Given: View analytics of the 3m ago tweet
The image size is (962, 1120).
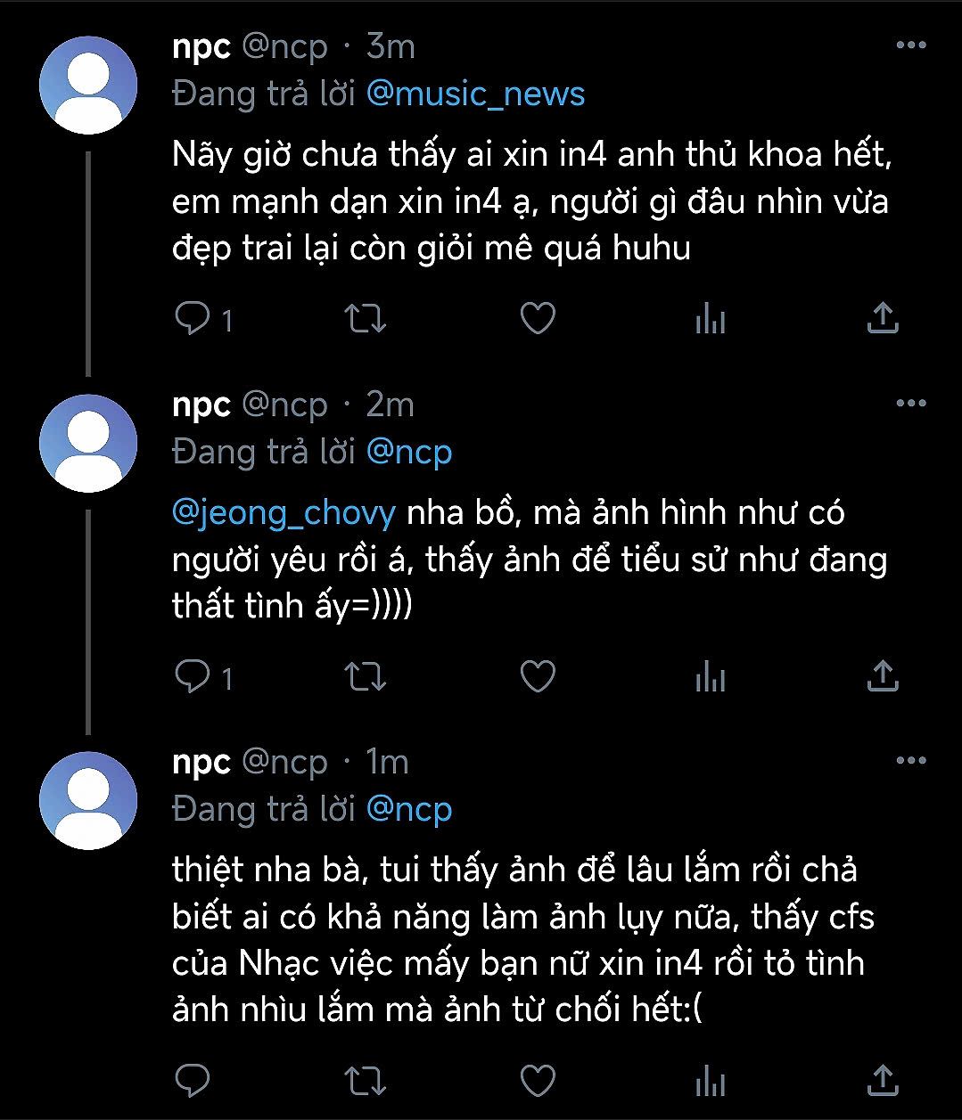Looking at the screenshot, I should 711,318.
